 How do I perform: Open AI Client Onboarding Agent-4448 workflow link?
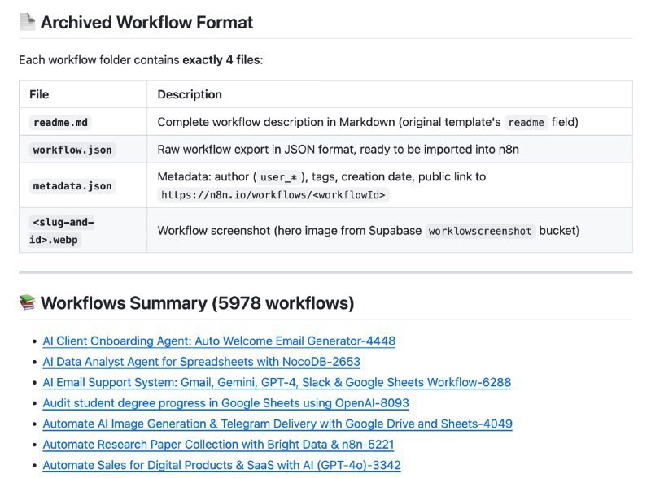coord(219,341)
